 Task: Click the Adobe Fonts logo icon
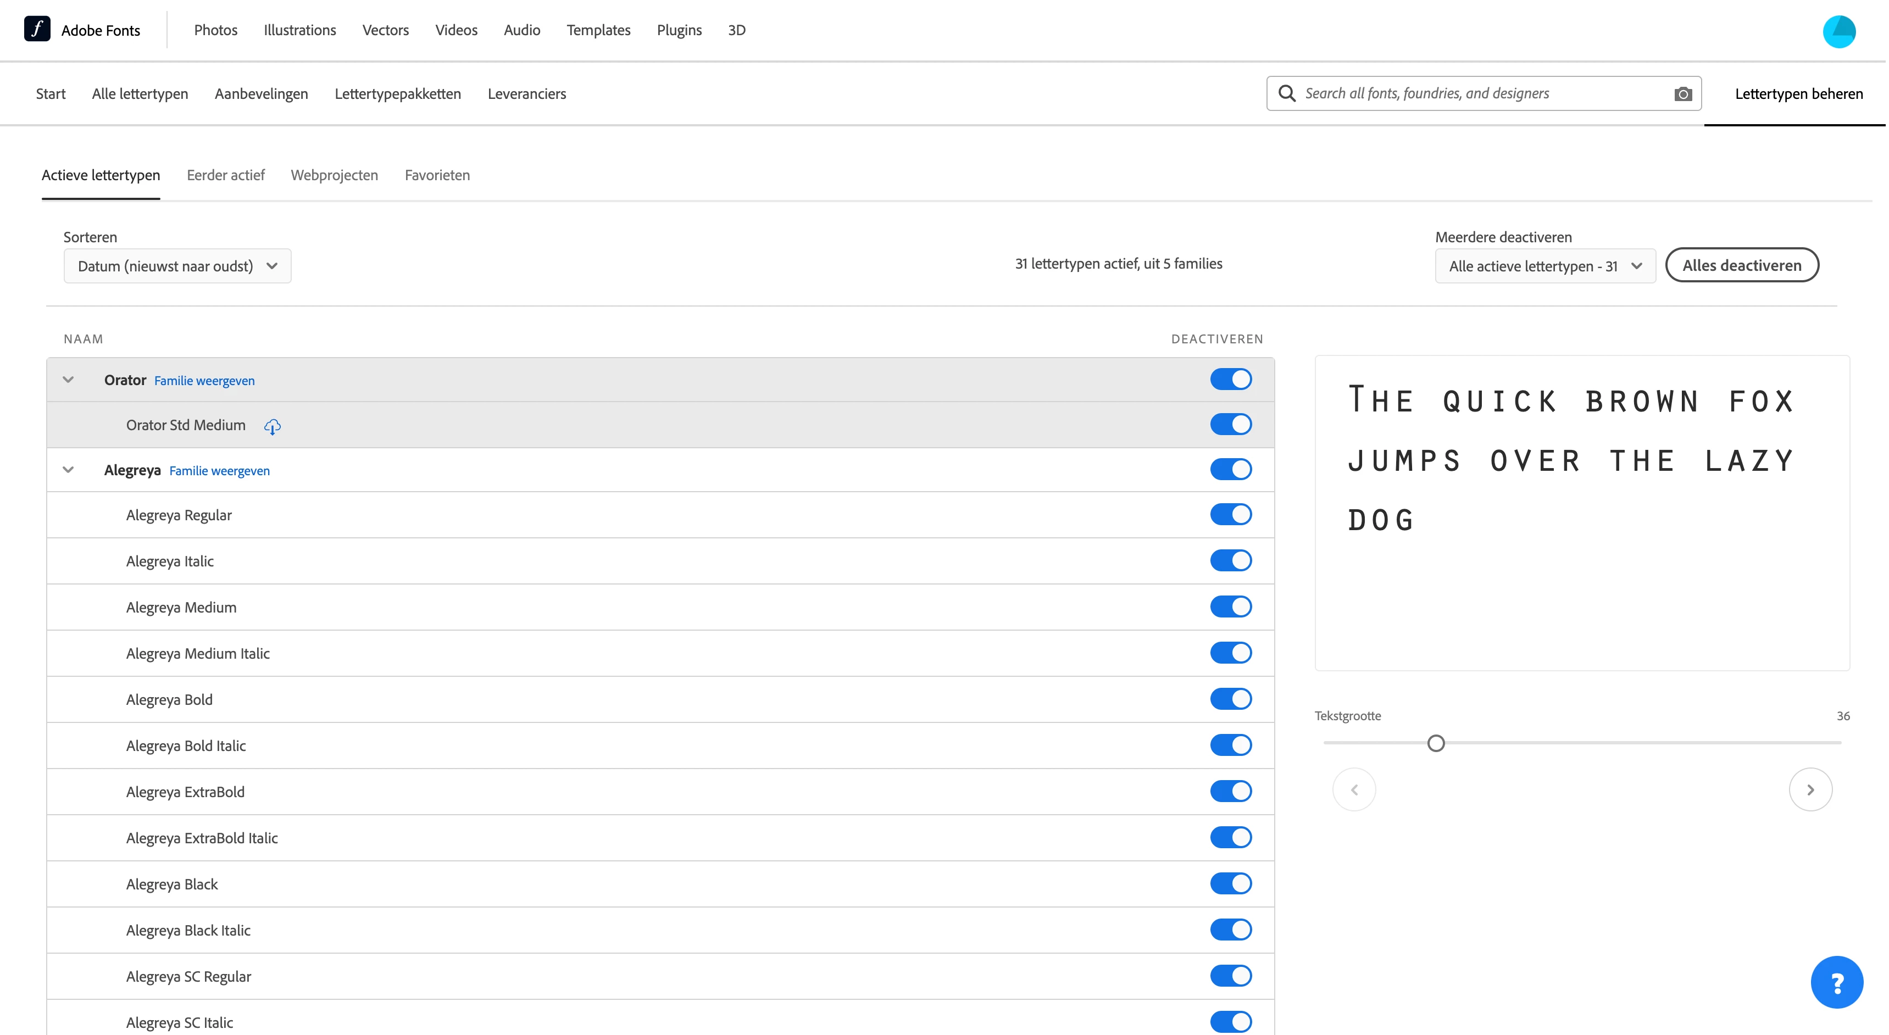tap(37, 29)
